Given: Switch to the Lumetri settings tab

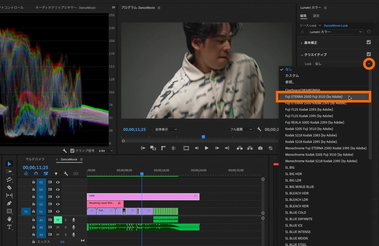Looking at the screenshot, I should (316, 16).
